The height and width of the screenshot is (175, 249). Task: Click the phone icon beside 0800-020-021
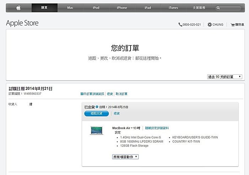(180, 25)
